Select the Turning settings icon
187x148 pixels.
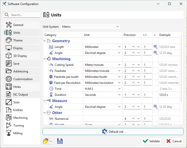click(x=9, y=126)
